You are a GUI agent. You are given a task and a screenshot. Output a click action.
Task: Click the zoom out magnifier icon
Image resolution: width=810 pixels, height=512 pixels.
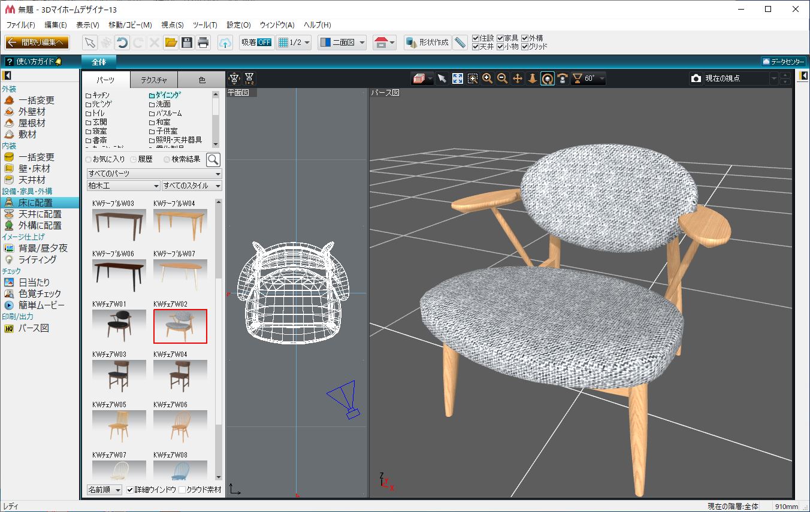[503, 79]
